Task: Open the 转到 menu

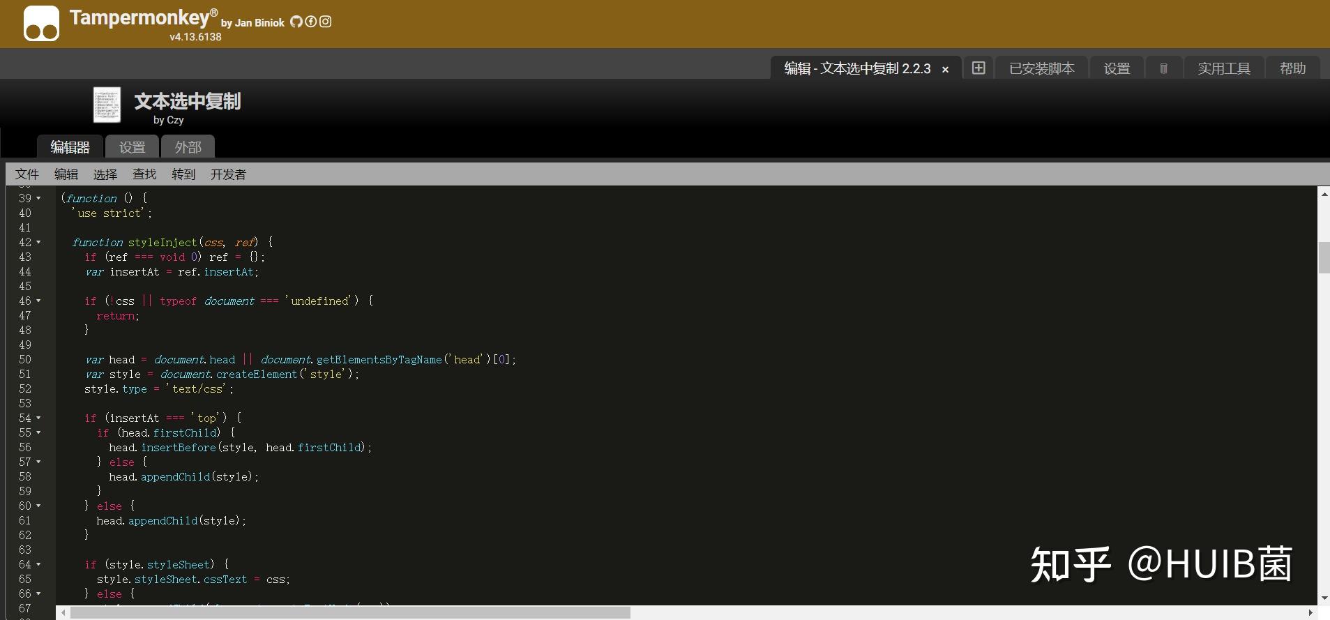Action: [183, 174]
